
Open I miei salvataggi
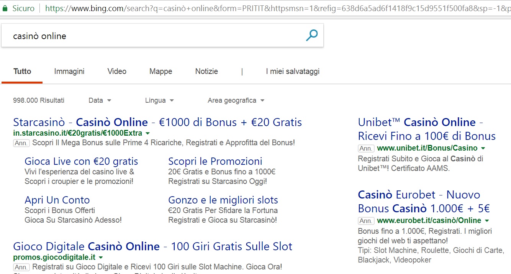point(293,71)
